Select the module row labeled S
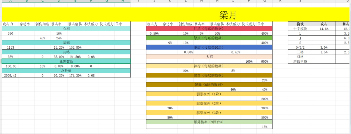351x134 pixels. tap(300, 43)
